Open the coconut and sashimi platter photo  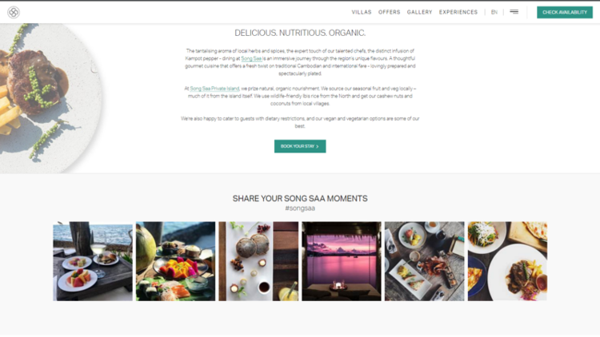176,261
